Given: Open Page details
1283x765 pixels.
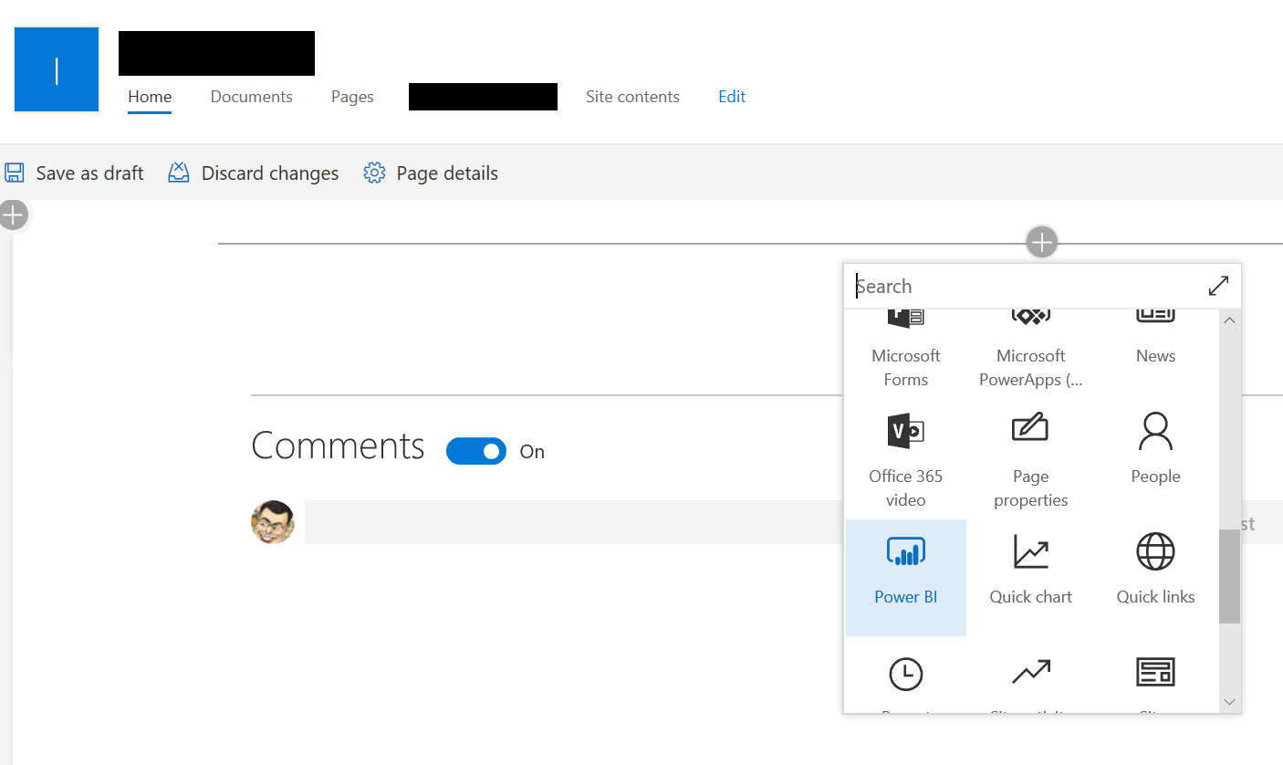Looking at the screenshot, I should 431,173.
